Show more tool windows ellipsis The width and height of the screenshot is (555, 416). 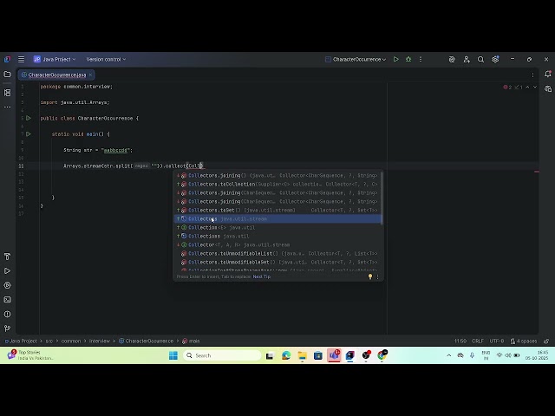pyautogui.click(x=7, y=107)
